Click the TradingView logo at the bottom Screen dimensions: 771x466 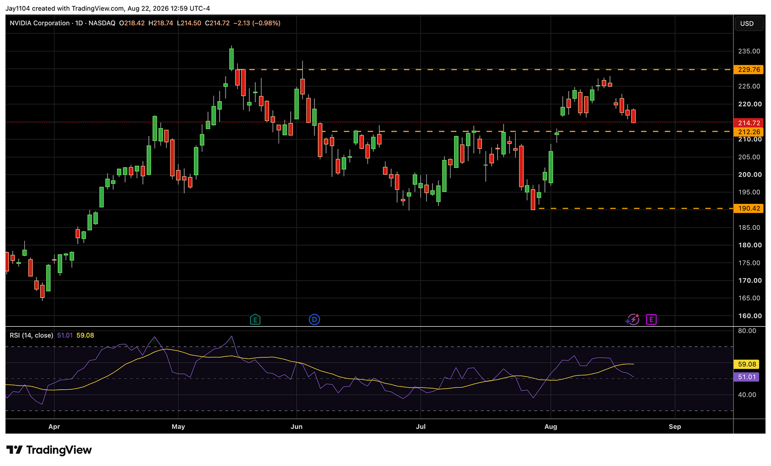click(x=49, y=450)
